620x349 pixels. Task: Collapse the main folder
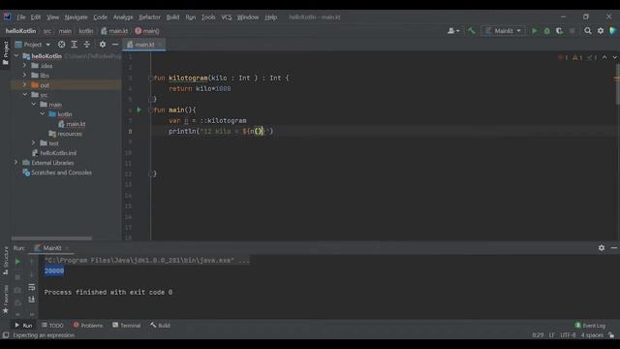pos(34,105)
